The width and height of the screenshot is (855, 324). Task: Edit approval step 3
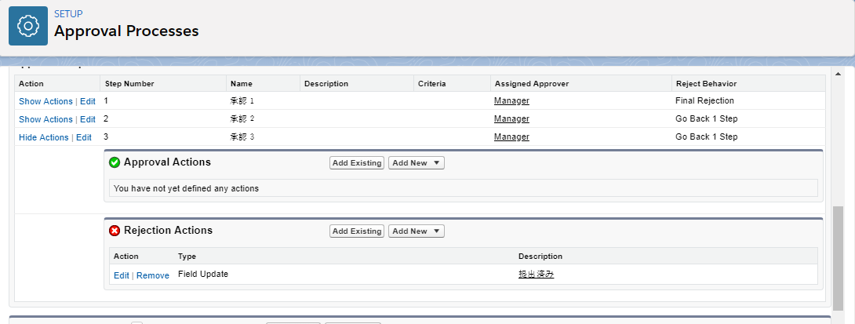click(84, 137)
